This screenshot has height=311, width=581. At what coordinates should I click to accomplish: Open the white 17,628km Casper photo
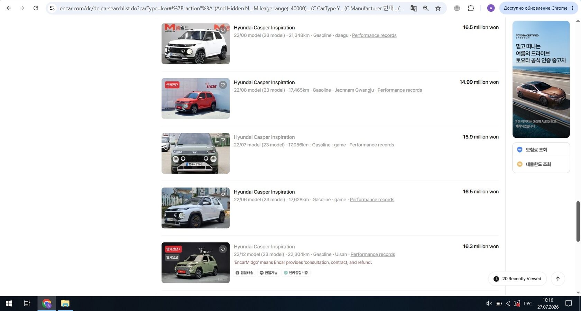pyautogui.click(x=195, y=208)
